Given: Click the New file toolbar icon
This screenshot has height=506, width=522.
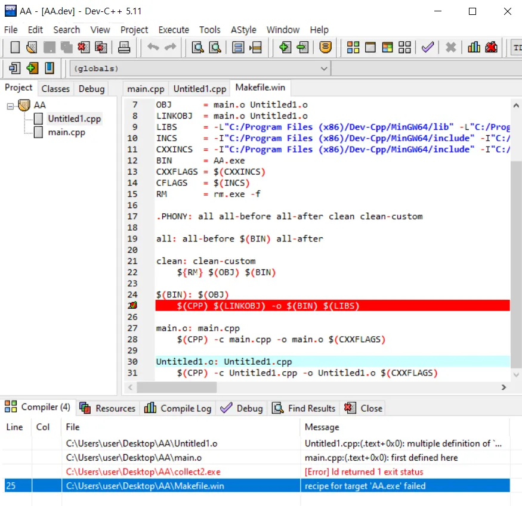Looking at the screenshot, I should point(15,47).
